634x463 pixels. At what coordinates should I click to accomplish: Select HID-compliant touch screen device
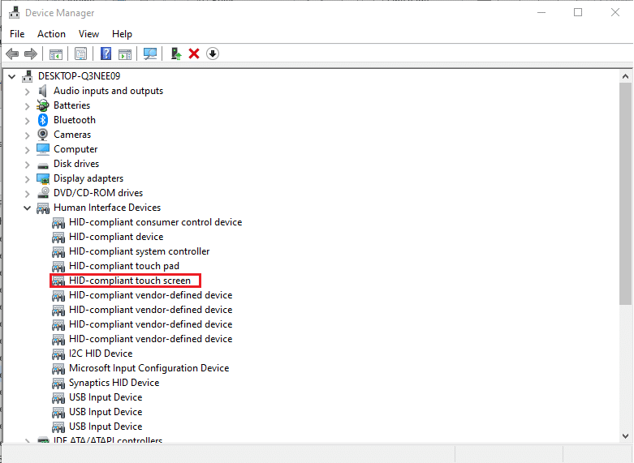tap(130, 281)
